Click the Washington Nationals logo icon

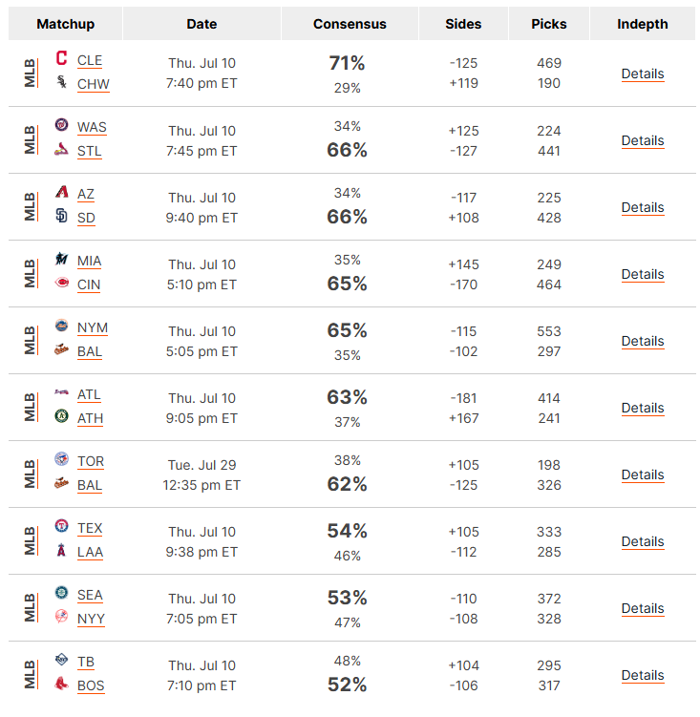coord(61,124)
